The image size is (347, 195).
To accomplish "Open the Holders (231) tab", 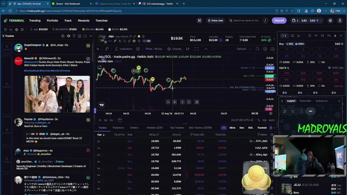I will 155,128.
